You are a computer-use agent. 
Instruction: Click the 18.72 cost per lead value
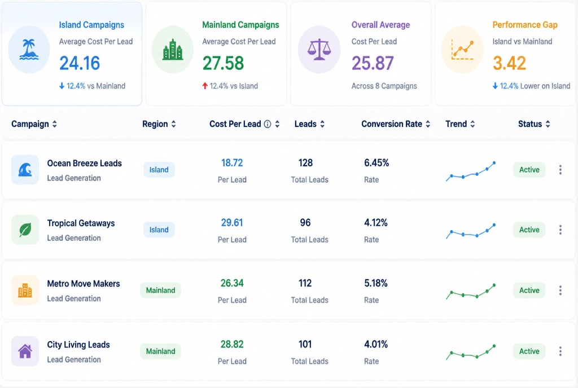[232, 163]
